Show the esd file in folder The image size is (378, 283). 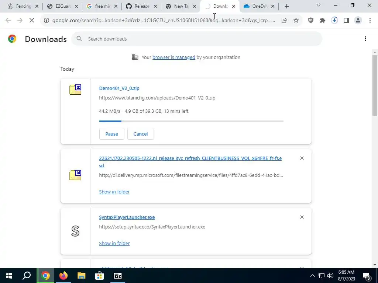tap(114, 192)
